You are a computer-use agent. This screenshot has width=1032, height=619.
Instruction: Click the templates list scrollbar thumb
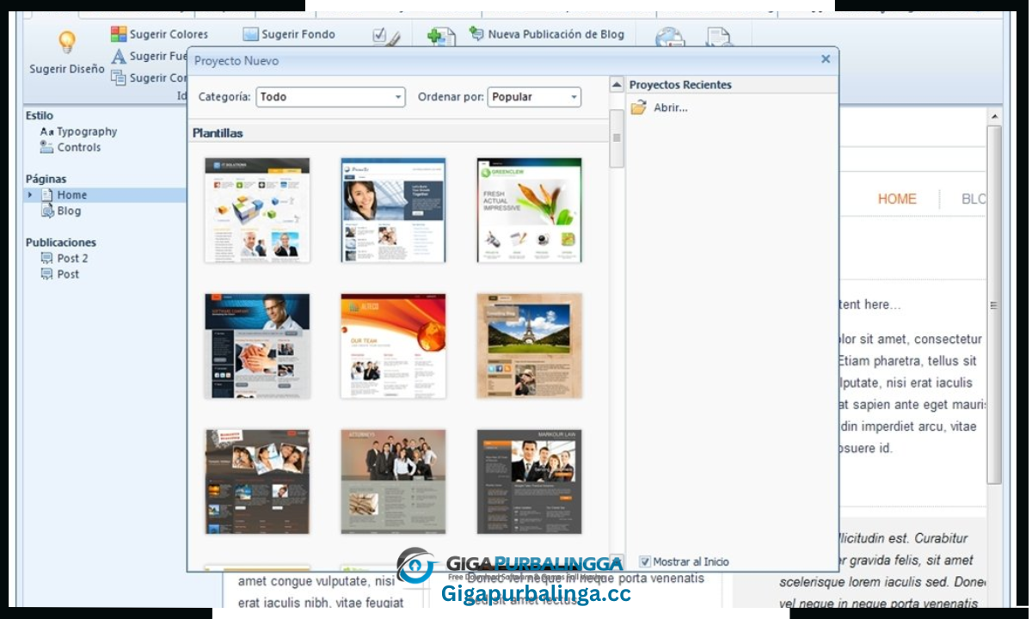617,138
